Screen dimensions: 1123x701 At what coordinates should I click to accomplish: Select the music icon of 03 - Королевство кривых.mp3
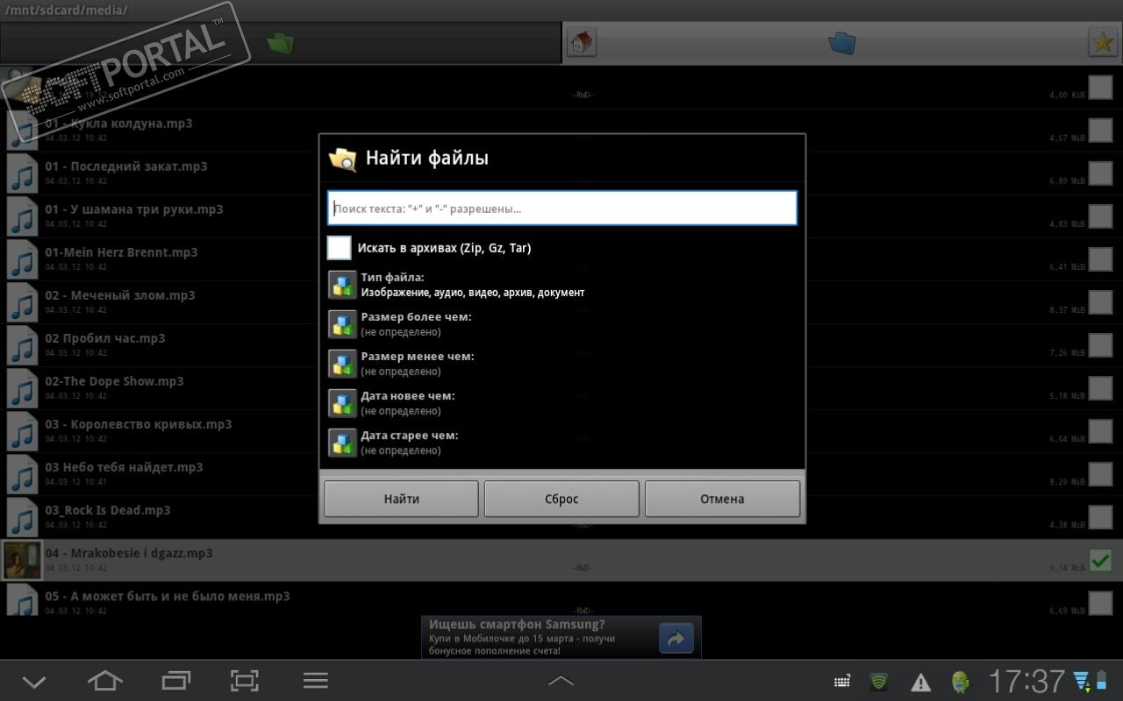[22, 431]
